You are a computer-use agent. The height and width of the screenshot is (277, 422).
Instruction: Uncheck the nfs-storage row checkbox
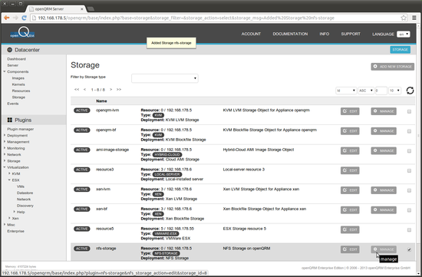(409, 249)
